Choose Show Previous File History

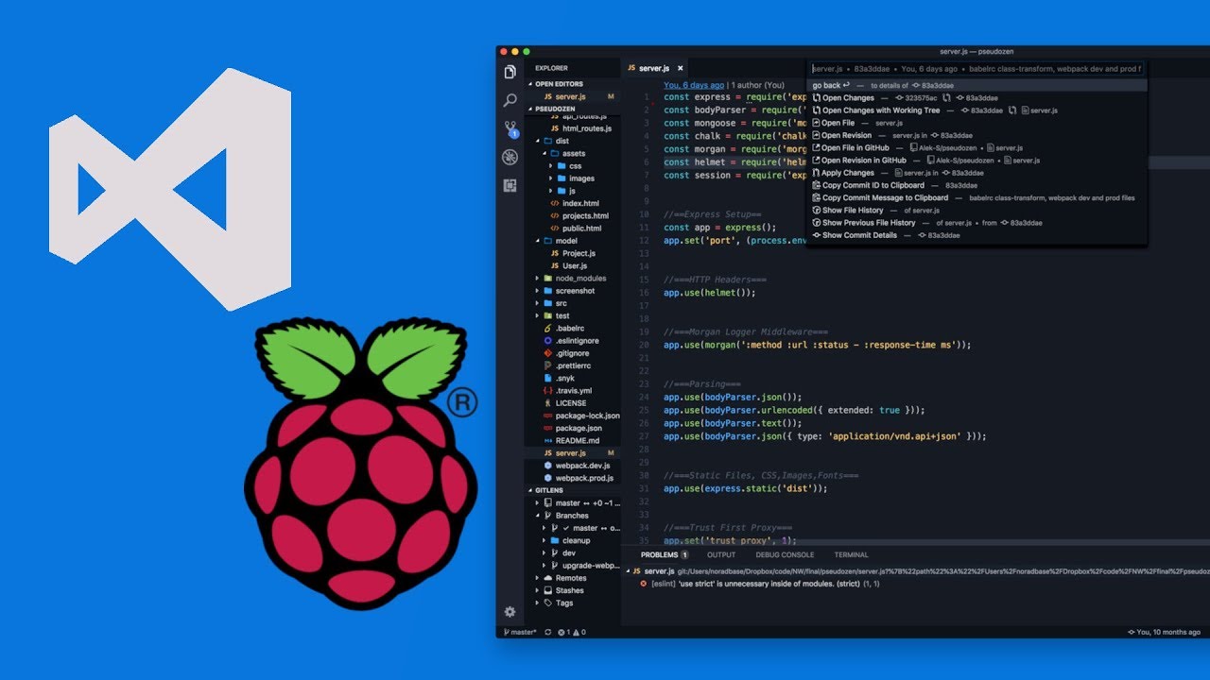pyautogui.click(x=977, y=223)
